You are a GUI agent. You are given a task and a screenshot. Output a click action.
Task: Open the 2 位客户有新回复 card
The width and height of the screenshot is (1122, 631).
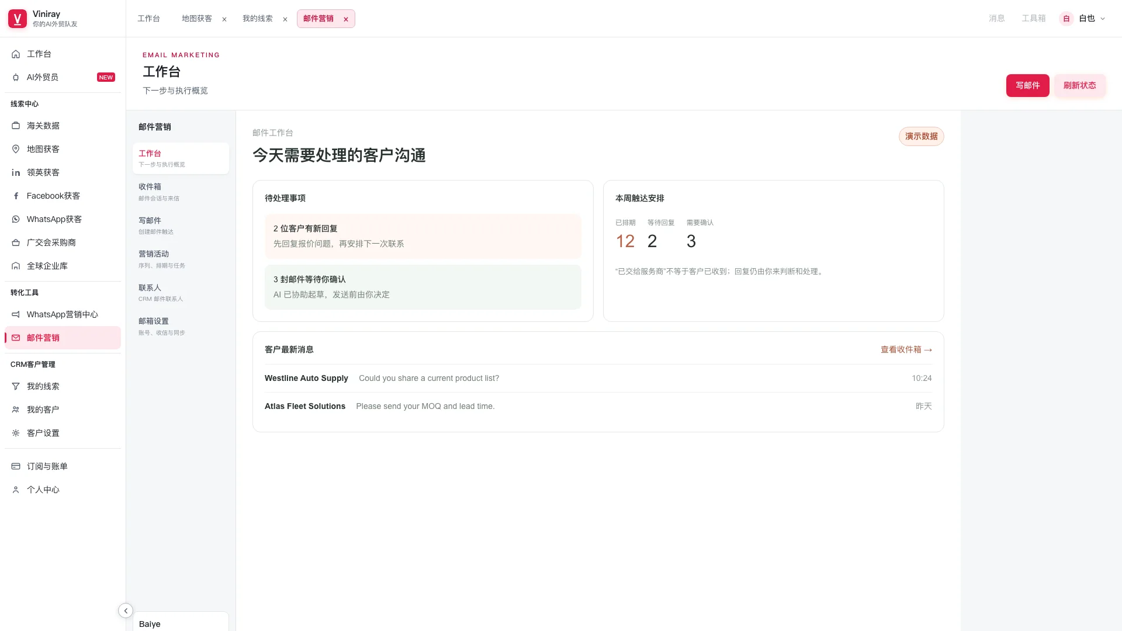[423, 236]
